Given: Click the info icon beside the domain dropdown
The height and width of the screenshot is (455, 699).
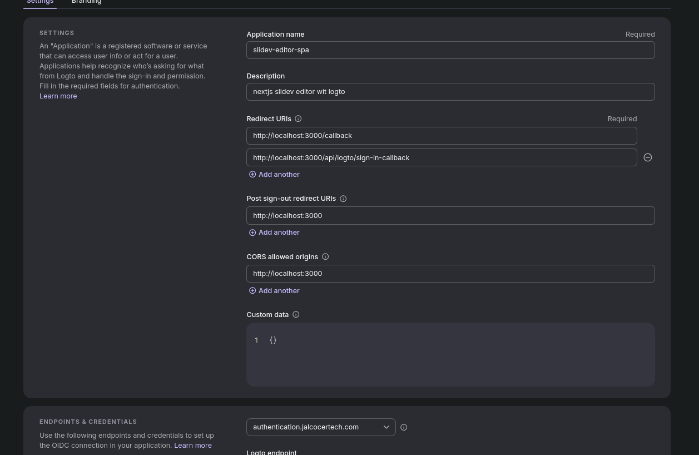Looking at the screenshot, I should tap(404, 427).
